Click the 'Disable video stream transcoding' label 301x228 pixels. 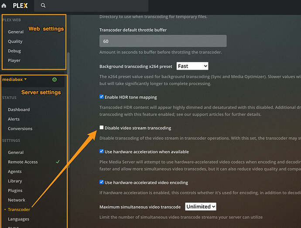(x=138, y=128)
